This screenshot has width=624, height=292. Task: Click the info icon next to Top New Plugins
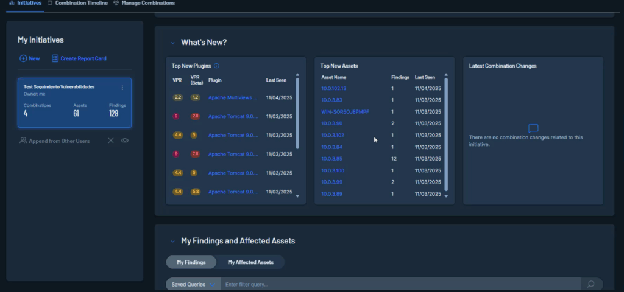click(x=217, y=66)
